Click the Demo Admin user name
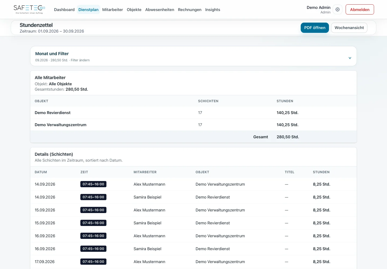This screenshot has width=387, height=269. click(318, 8)
